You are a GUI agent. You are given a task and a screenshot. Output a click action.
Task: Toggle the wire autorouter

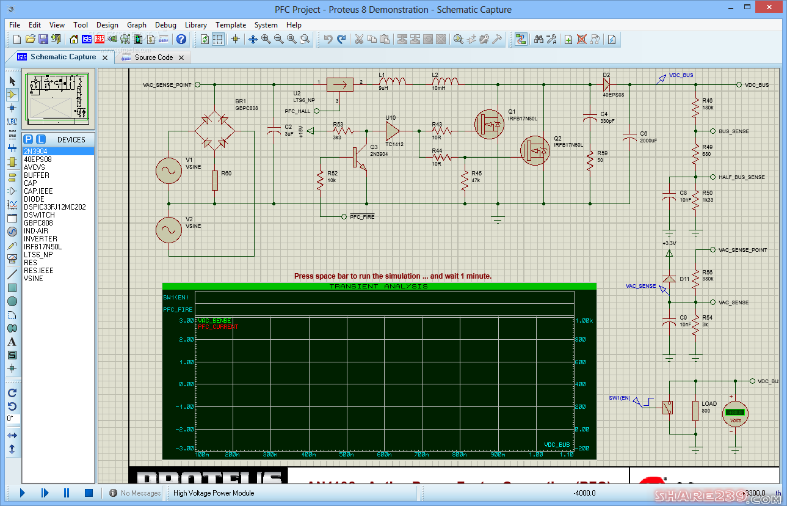(x=521, y=39)
